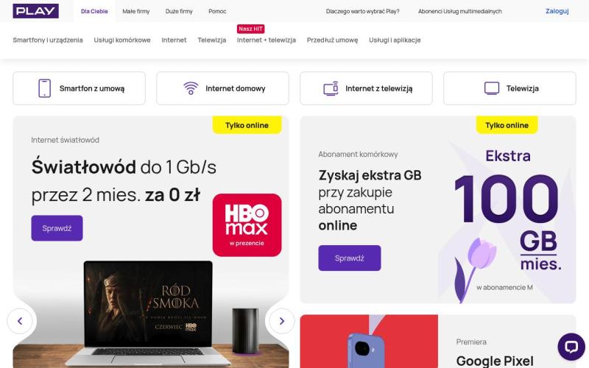This screenshot has width=589, height=368.
Task: Open the live chat bubble icon
Action: coord(571,347)
